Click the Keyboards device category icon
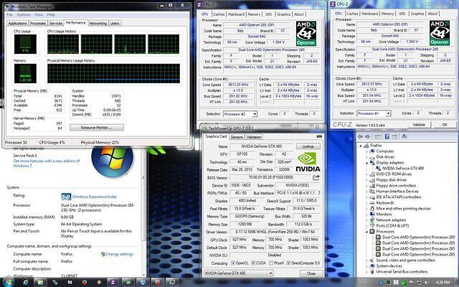Viewport: 459px width, 287px height. (x=373, y=203)
